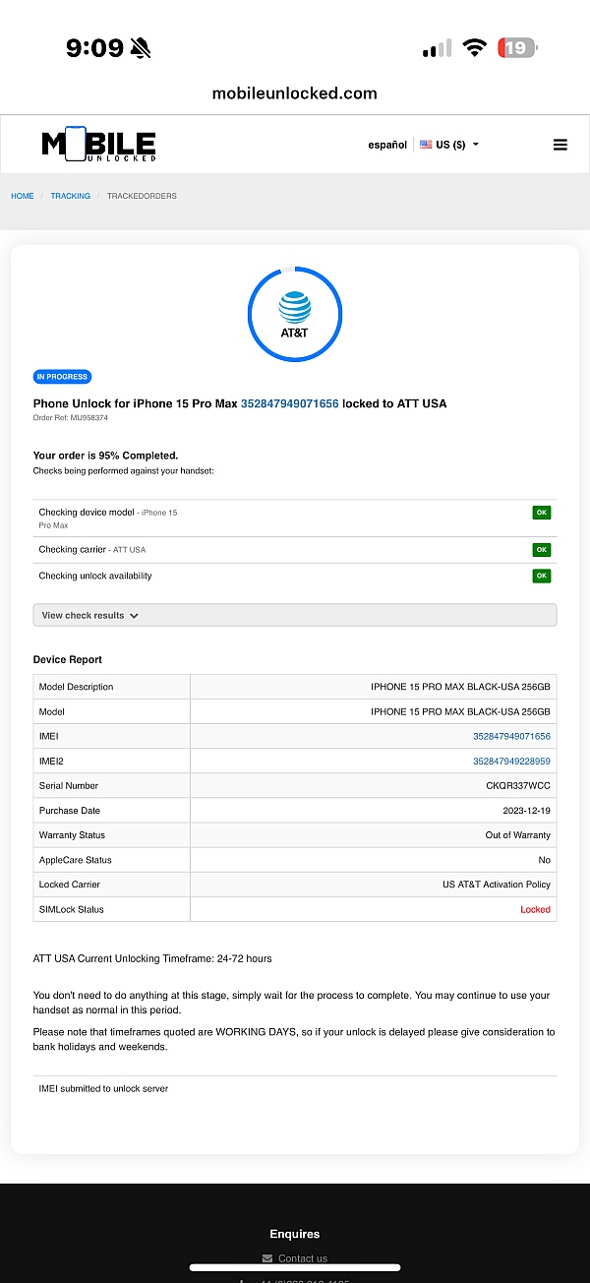Open IMEI2 number link in Device Report
Viewport: 590px width, 1283px height.
tap(511, 762)
